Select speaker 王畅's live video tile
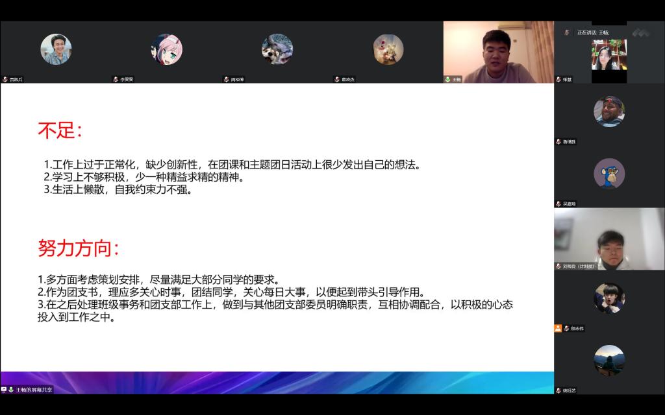 point(498,51)
